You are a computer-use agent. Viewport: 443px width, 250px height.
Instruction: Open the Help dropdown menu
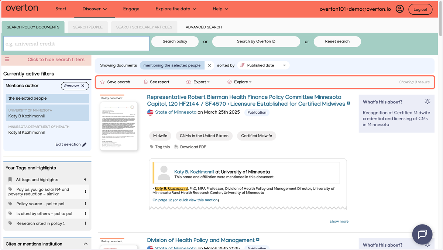pos(220,9)
